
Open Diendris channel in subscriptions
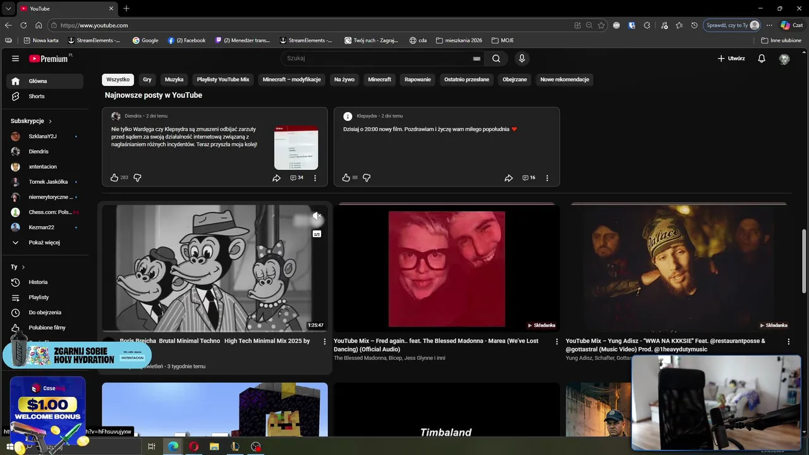45,152
